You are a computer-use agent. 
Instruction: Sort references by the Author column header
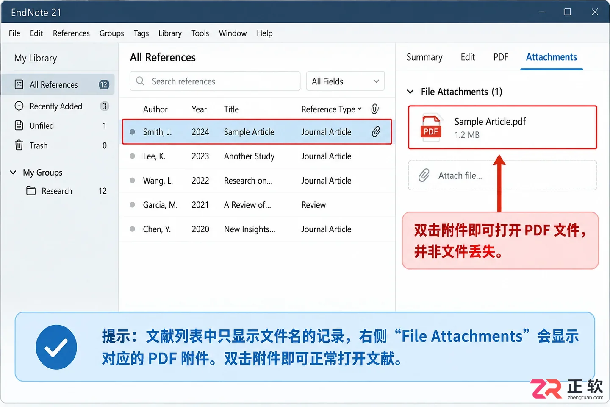pos(155,109)
